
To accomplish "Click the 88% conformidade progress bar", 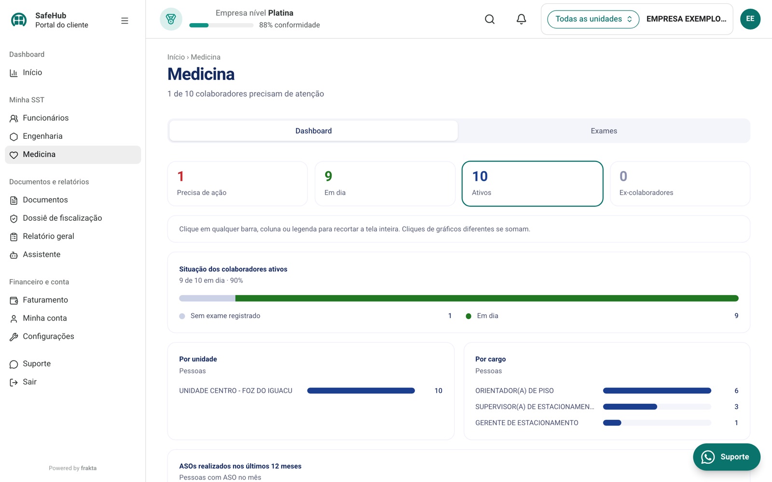I will tap(221, 25).
